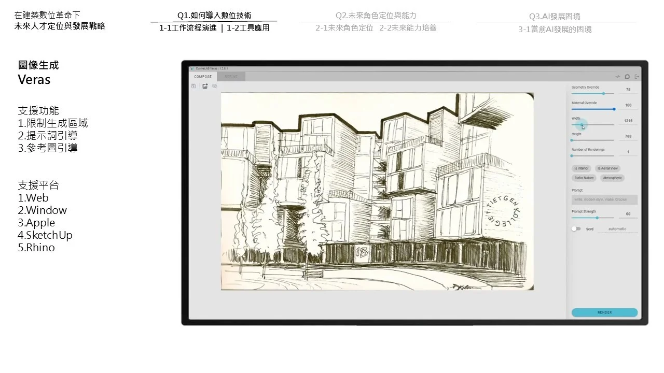
Task: Click the sign-out exit icon
Action: [x=637, y=77]
